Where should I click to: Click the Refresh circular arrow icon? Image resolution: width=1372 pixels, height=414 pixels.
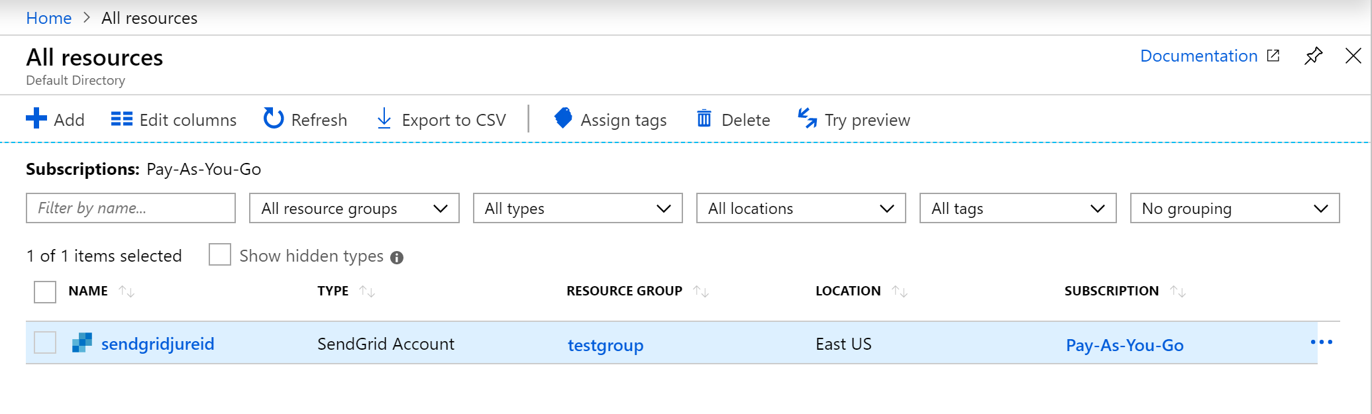273,119
